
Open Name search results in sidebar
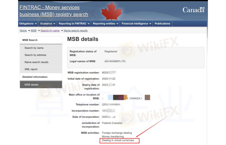tap(36, 62)
